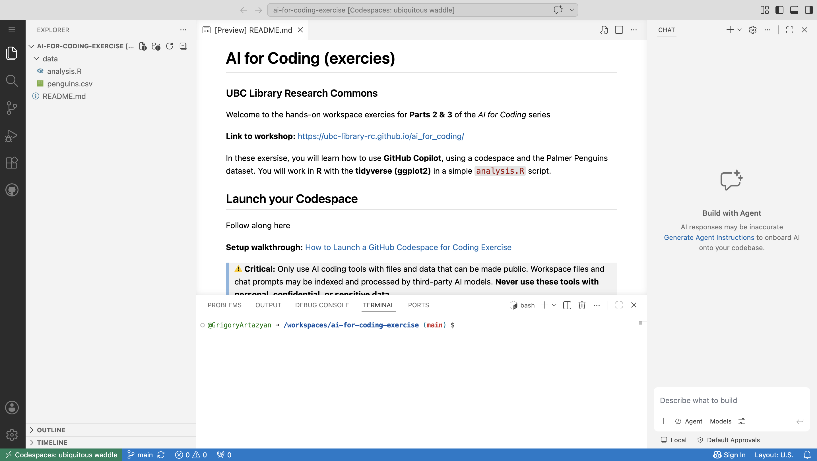Create a new folder in Explorer
The image size is (817, 461).
coord(156,46)
